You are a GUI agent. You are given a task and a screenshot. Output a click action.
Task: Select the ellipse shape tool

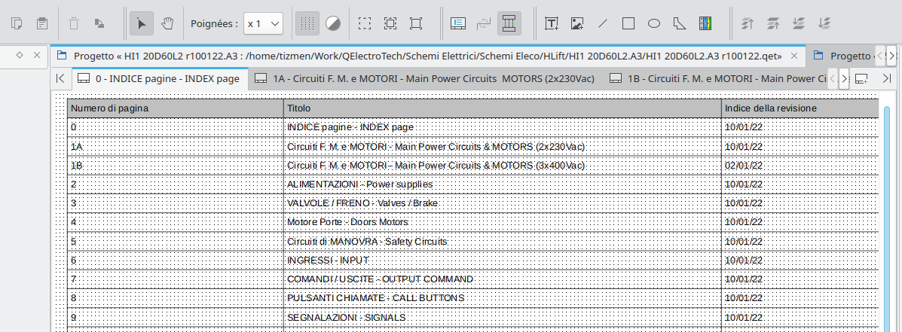pos(654,23)
